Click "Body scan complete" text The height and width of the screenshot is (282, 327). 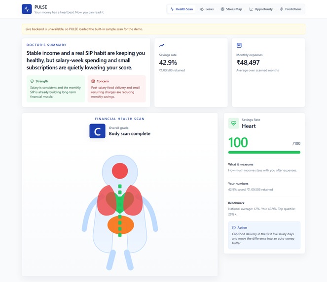click(130, 133)
